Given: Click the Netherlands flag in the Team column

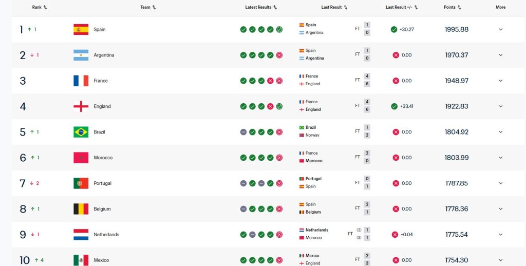Looking at the screenshot, I should tap(81, 235).
